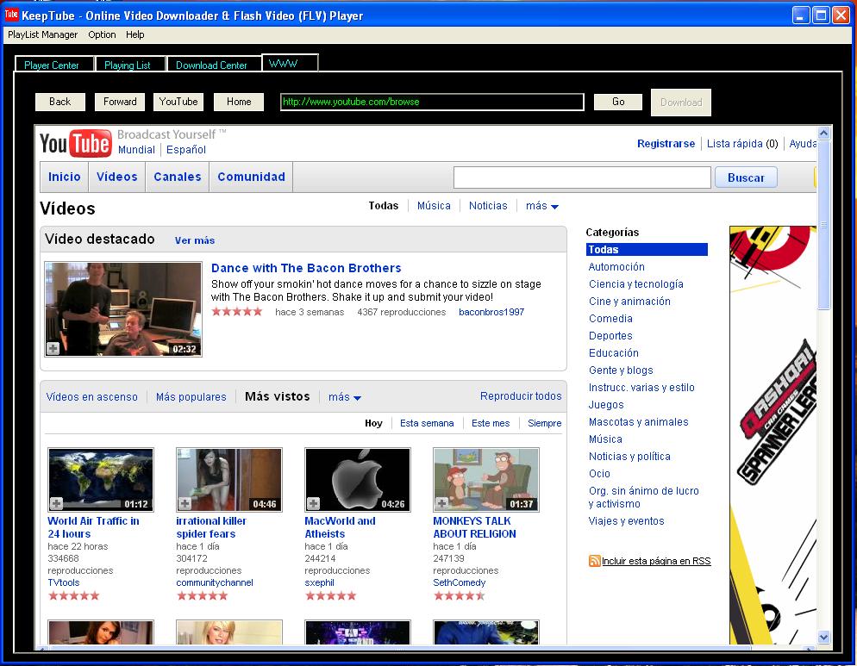The width and height of the screenshot is (857, 666).
Task: Click the YouTube search input box
Action: pos(582,177)
